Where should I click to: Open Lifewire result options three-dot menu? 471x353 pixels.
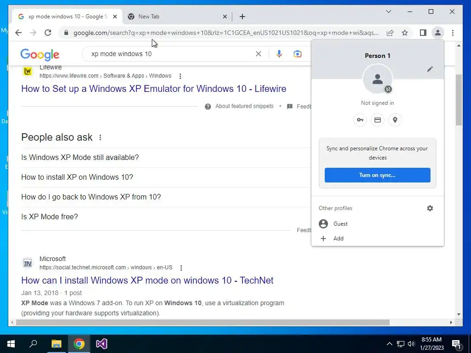(x=180, y=76)
